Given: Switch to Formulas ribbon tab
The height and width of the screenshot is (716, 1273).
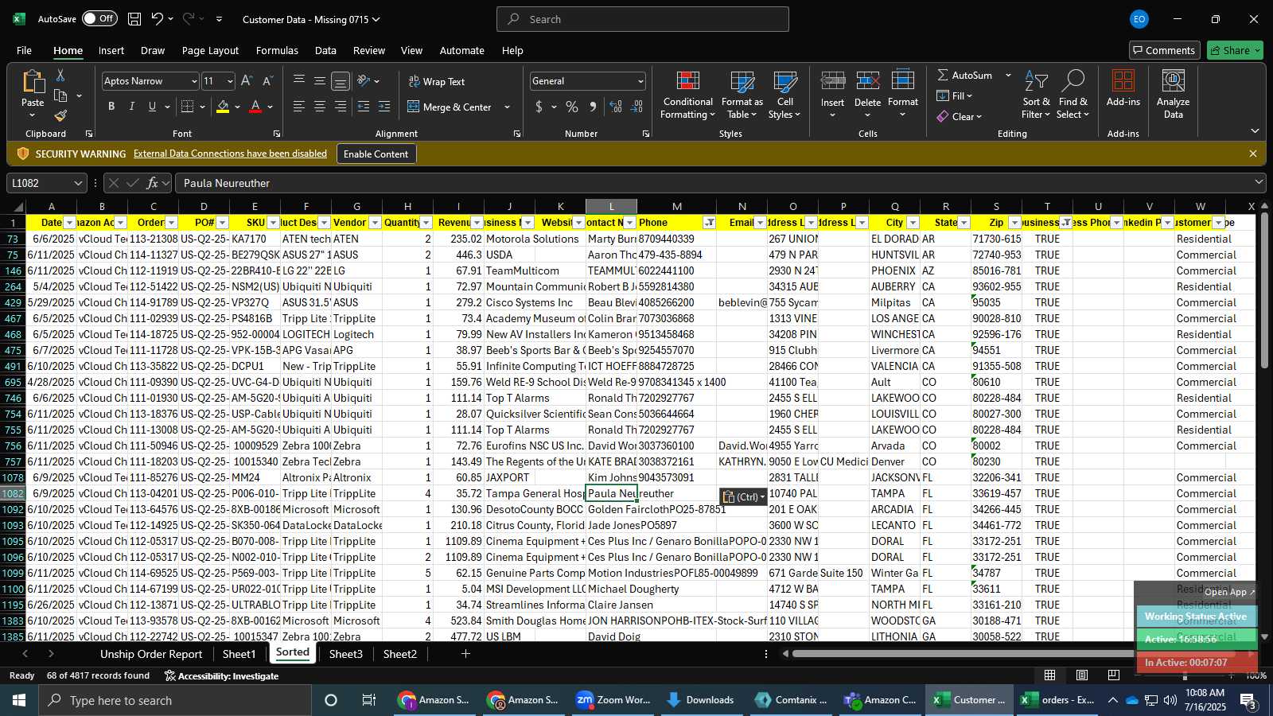Looking at the screenshot, I should coord(277,50).
